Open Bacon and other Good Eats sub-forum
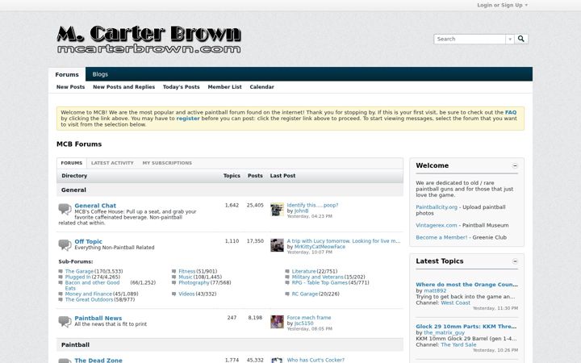The width and height of the screenshot is (581, 363). (x=92, y=286)
